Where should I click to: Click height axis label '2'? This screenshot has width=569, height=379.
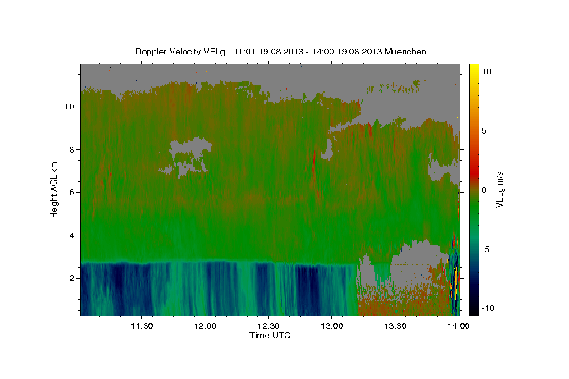[x=71, y=278]
